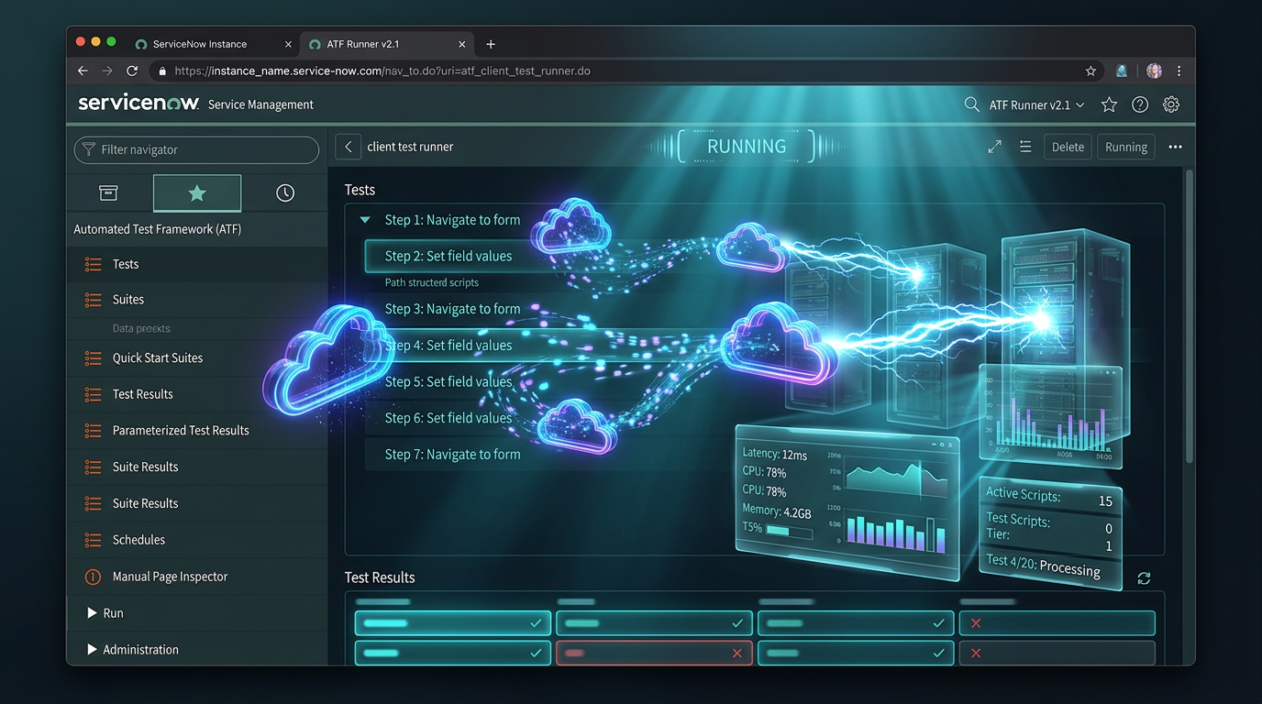Reload the page with the refresh icon
This screenshot has width=1262, height=704.
pos(132,71)
